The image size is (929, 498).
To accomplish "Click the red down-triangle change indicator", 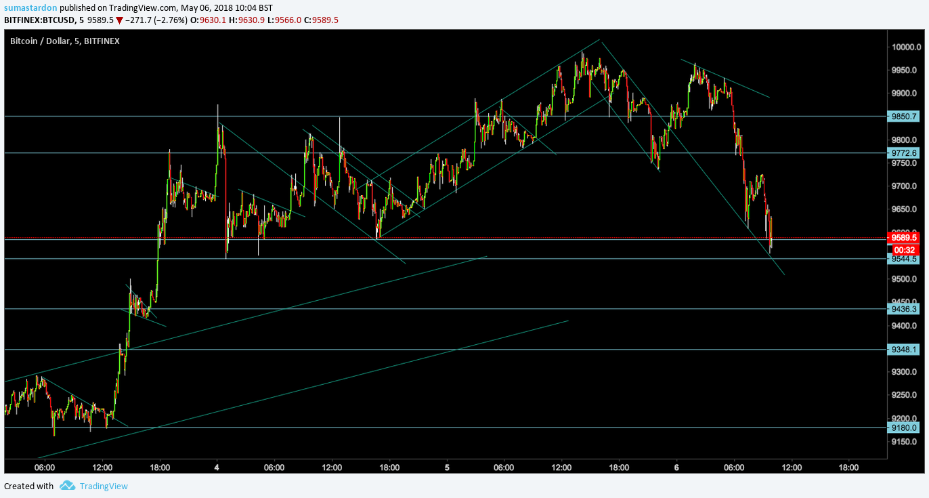I will (x=119, y=20).
